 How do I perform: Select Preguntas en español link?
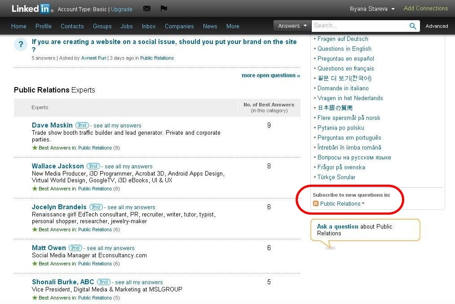tap(345, 58)
